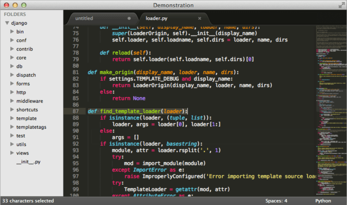Viewport: 347px width, 205px height.
Task: Expand the core folder arrow
Action: point(12,57)
